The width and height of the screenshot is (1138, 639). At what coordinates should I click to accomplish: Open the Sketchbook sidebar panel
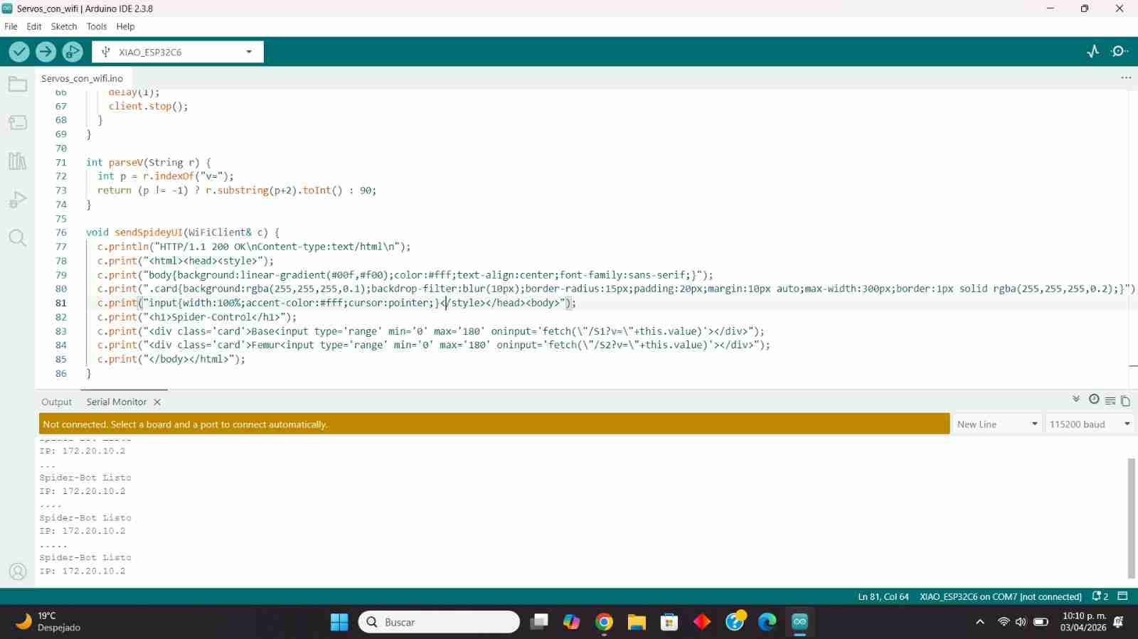pos(18,85)
